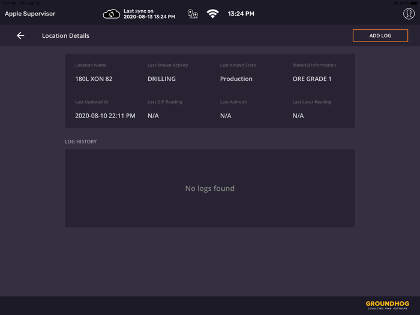Image resolution: width=420 pixels, height=315 pixels.
Task: Go back using the left arrow
Action: (x=20, y=36)
